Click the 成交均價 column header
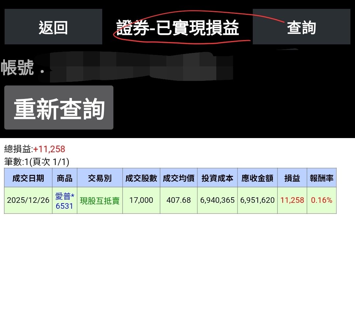 tap(179, 178)
